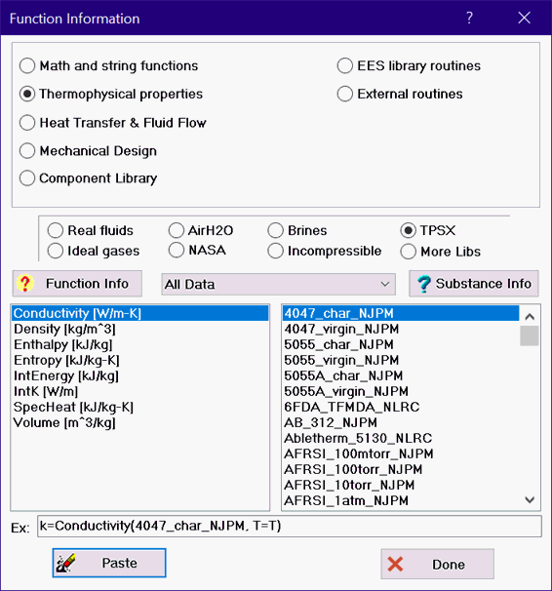Open the title bar help question mark

tap(469, 18)
